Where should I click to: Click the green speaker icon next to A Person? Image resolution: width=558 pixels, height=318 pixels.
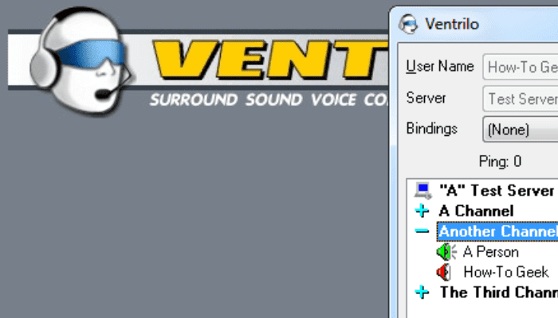[x=446, y=252]
